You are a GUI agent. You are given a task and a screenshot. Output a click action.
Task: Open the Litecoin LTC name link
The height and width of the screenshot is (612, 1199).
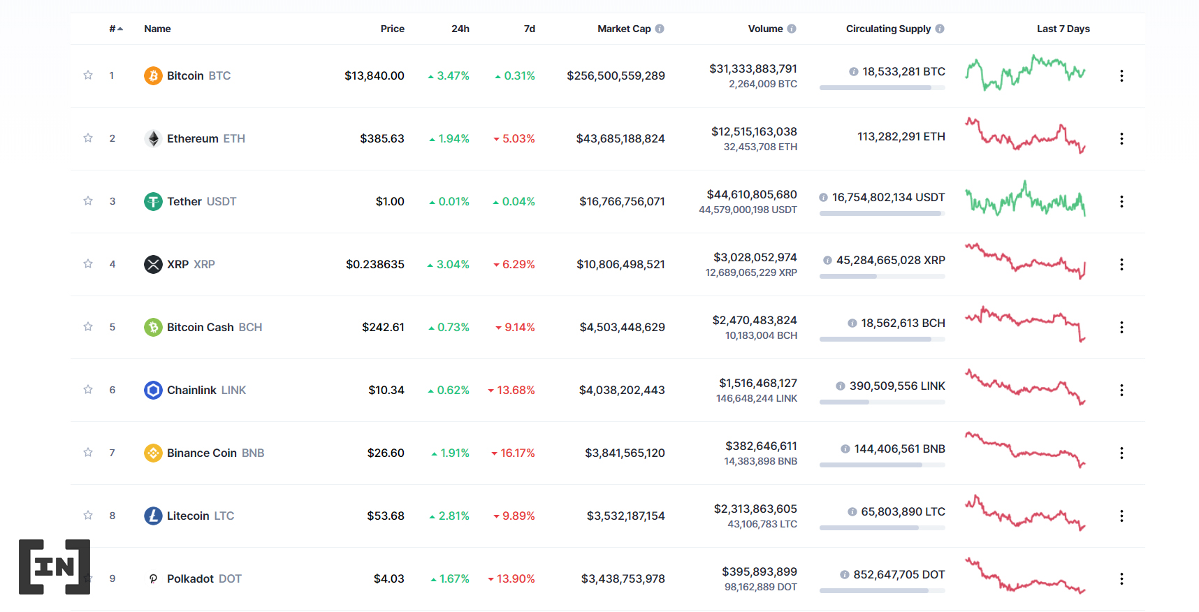[x=201, y=516]
